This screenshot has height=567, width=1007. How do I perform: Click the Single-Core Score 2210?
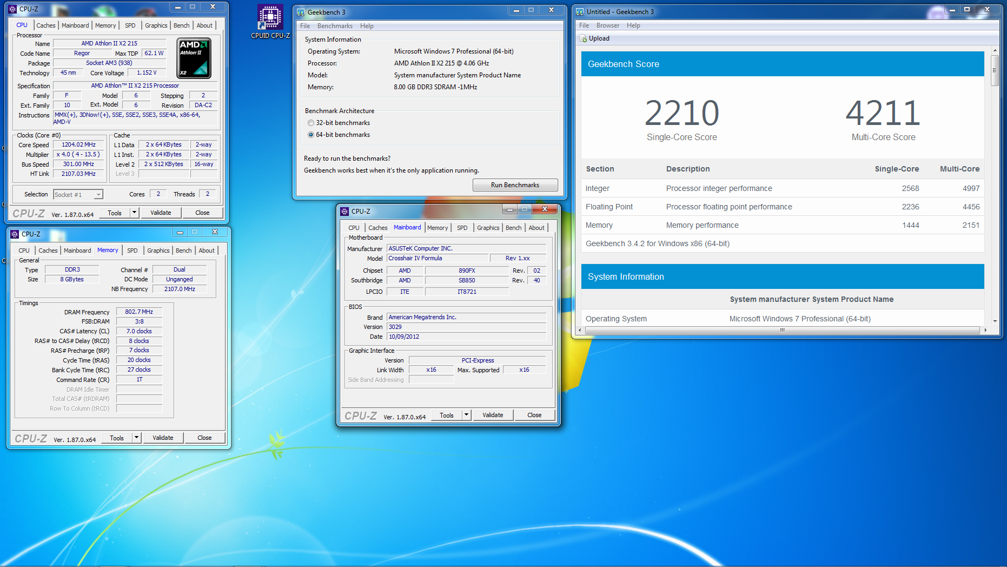681,113
